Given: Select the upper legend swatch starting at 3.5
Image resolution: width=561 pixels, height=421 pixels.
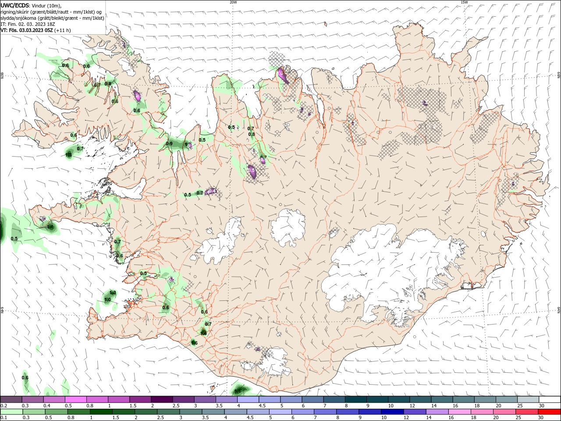Looking at the screenshot, I should (x=226, y=399).
